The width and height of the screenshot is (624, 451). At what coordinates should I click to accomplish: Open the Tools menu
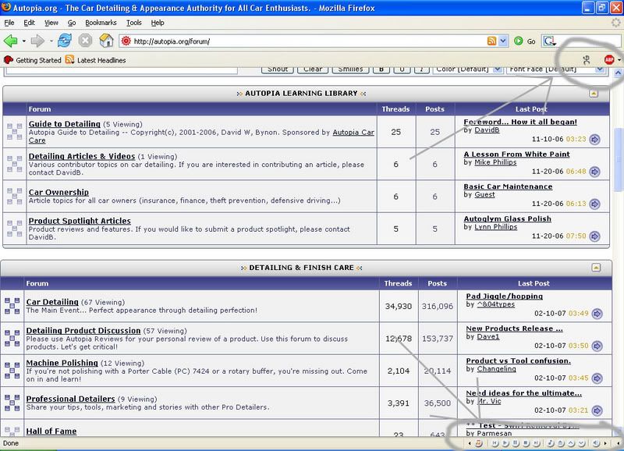pos(133,23)
